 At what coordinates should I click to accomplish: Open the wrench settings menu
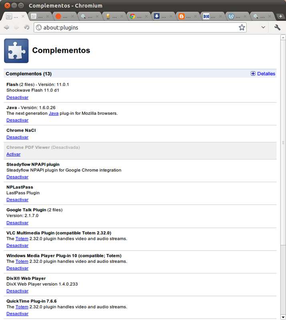click(x=277, y=27)
